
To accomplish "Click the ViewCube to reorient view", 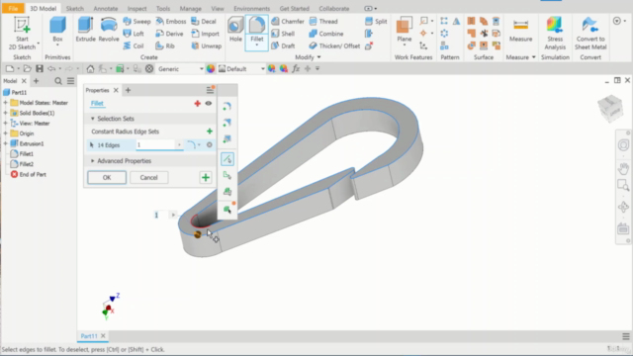I will click(610, 108).
